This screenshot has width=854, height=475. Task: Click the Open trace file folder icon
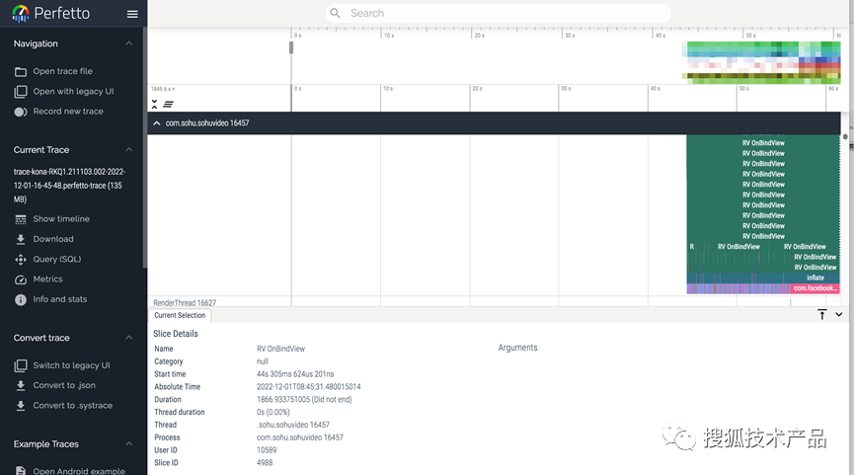[21, 71]
